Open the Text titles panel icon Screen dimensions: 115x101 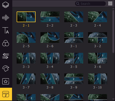click(6, 30)
